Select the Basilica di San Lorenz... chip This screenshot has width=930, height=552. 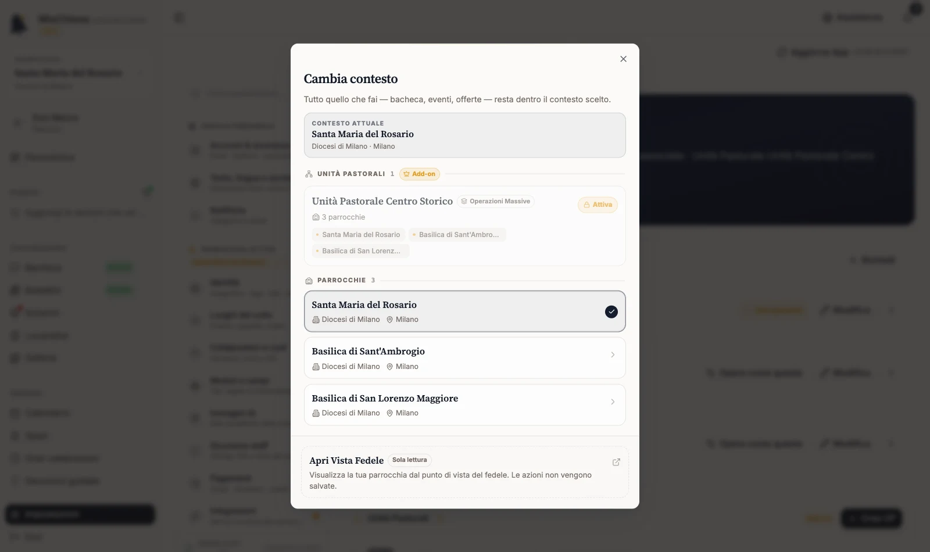[360, 251]
